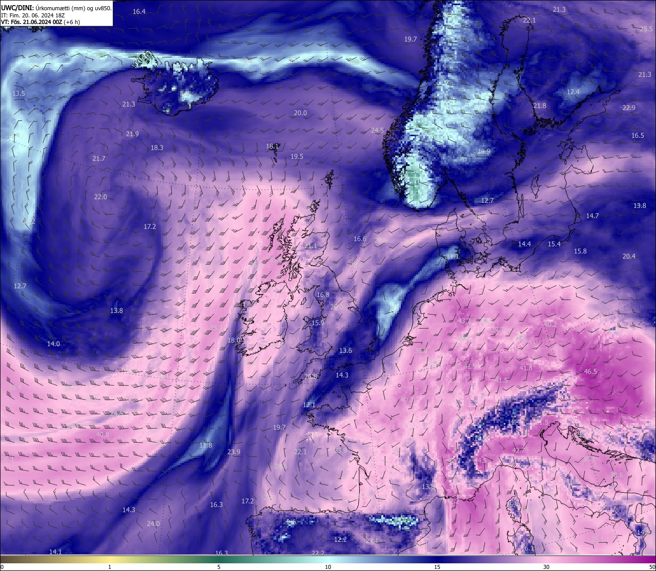Screen dimensions: 656x571
Task: Click the 15 tick label on color scale
Action: click(x=437, y=567)
